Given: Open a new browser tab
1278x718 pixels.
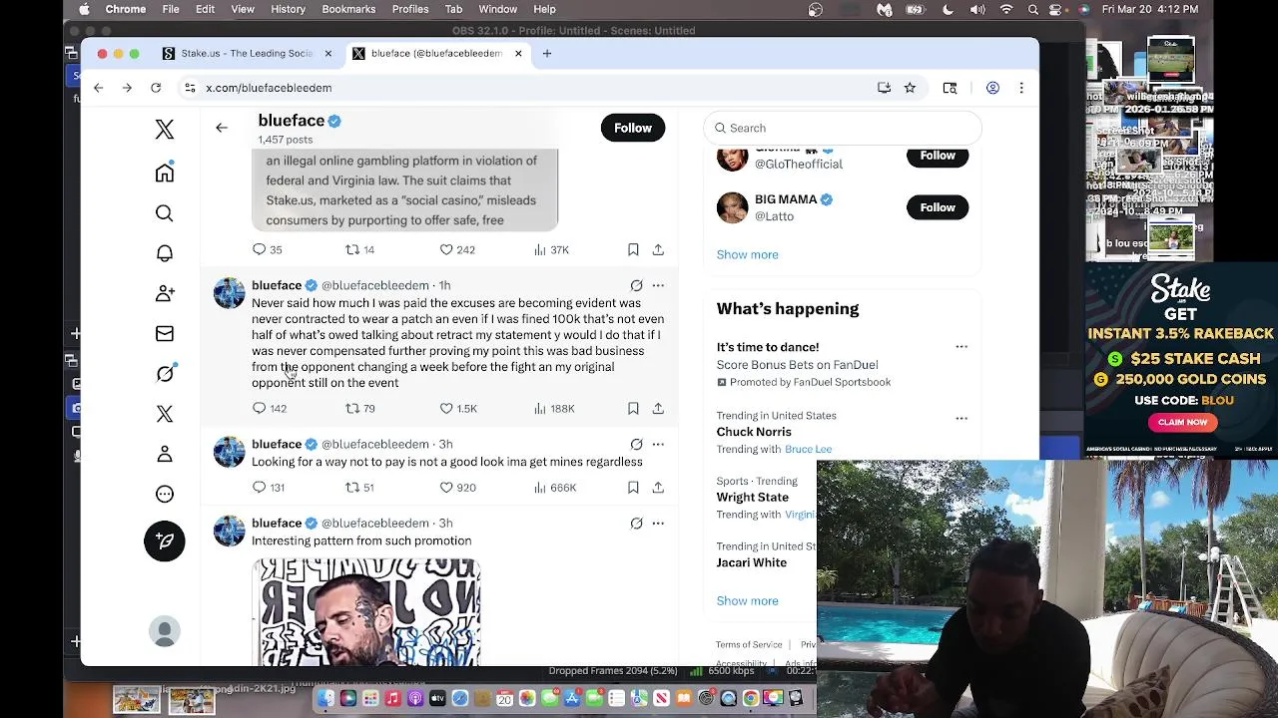Looking at the screenshot, I should [547, 53].
